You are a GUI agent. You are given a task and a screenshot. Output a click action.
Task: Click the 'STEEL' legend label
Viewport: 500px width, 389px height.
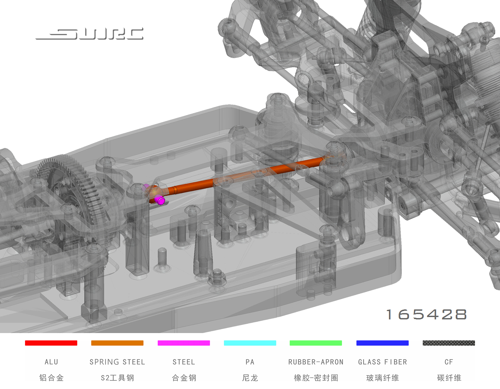tap(184, 362)
